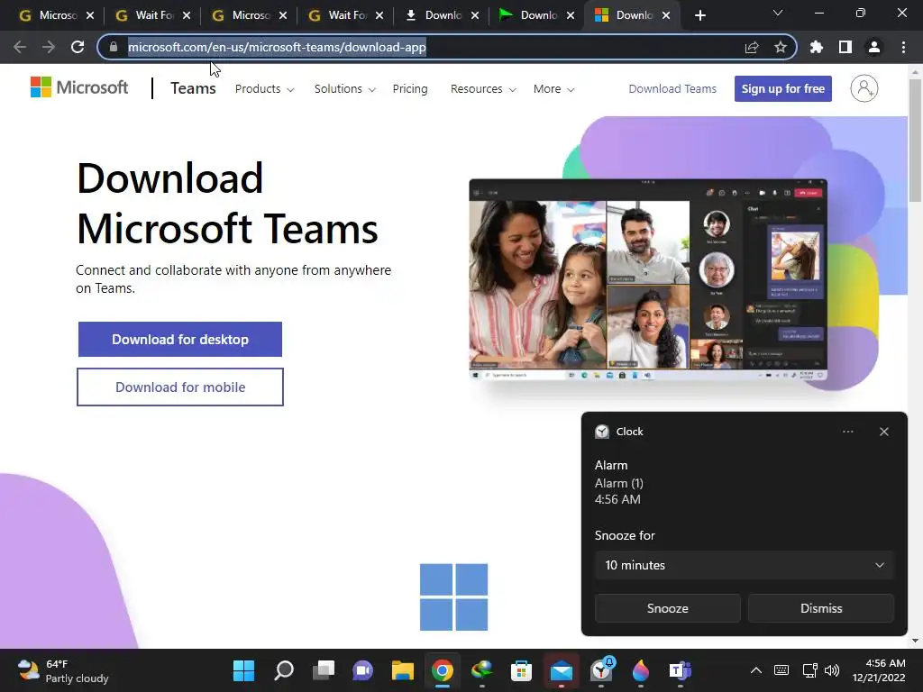Click scrollbar down arrow
The height and width of the screenshot is (692, 923).
point(915,641)
